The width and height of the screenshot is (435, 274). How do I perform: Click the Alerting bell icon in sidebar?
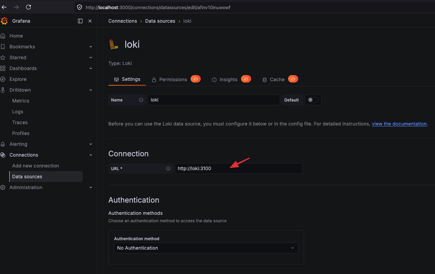click(3, 144)
